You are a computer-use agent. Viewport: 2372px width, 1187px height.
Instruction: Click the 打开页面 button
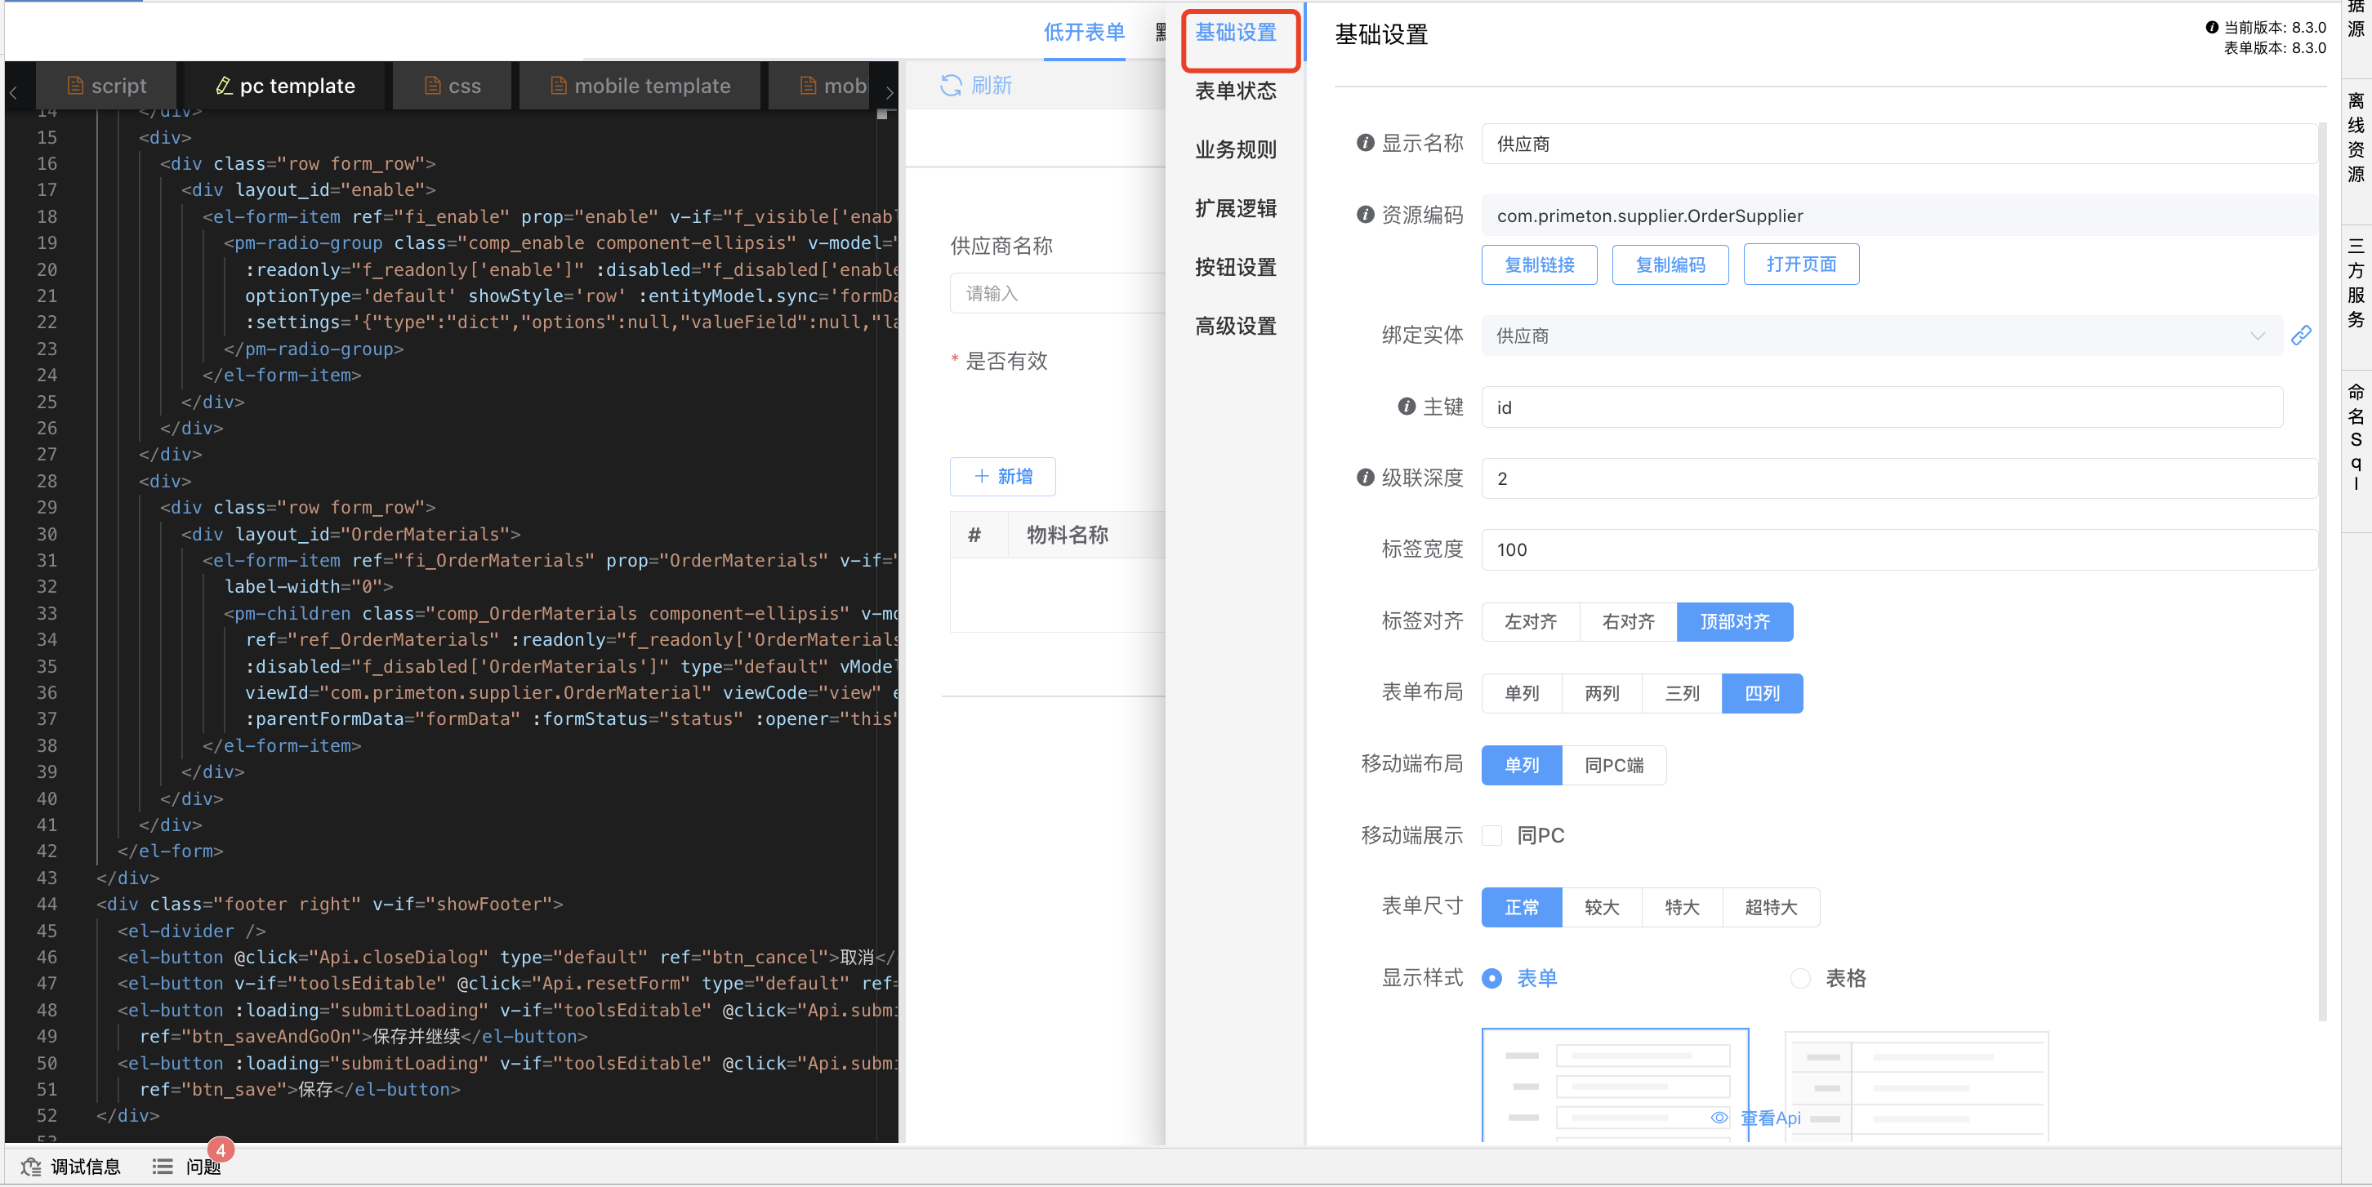coord(1800,265)
